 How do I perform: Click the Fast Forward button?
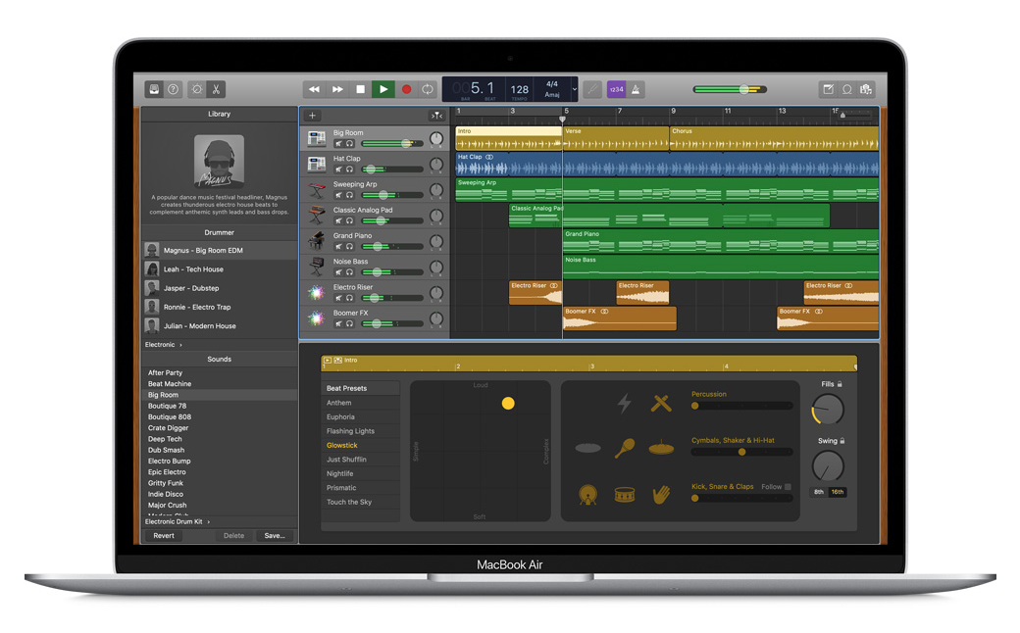[x=337, y=89]
